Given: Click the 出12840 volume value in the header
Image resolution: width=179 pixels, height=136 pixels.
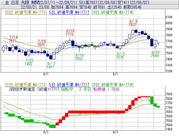Looking at the screenshot, I should click(x=114, y=7).
